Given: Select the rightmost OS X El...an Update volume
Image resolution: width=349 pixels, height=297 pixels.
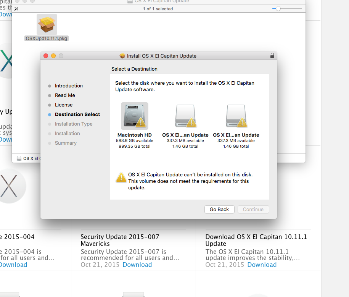Looking at the screenshot, I should click(x=236, y=116).
